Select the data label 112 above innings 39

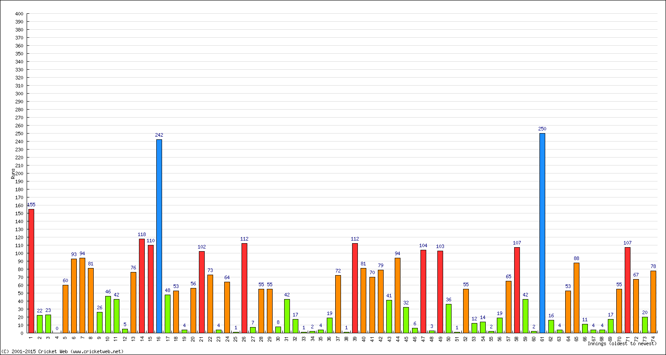pyautogui.click(x=355, y=239)
